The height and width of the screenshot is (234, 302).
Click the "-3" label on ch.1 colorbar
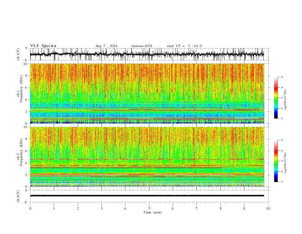click(281, 77)
